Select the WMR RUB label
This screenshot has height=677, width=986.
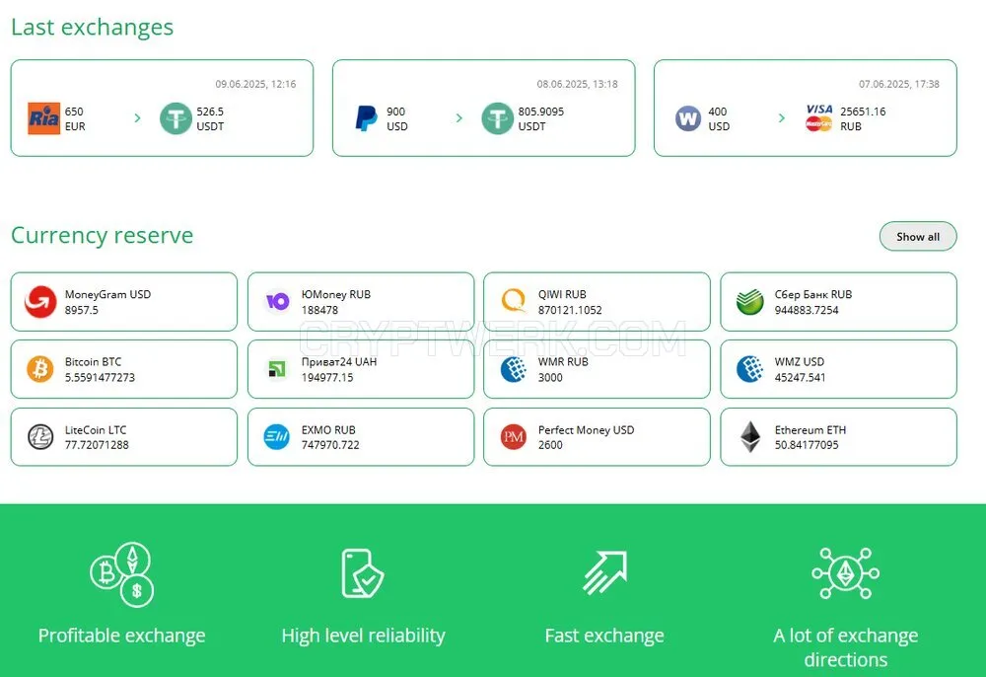[x=563, y=362]
